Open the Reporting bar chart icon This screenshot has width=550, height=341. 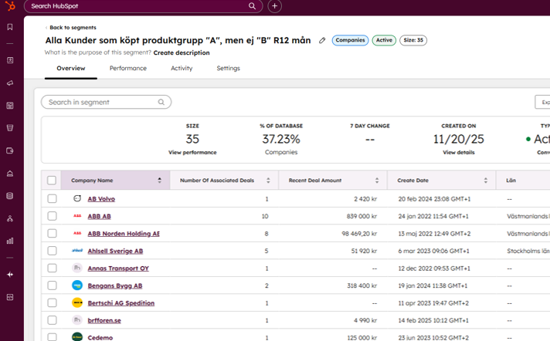click(10, 241)
